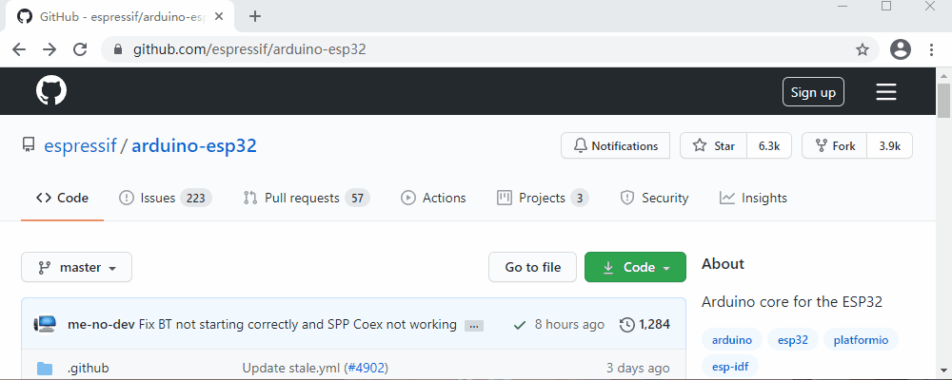Viewport: 952px width, 380px height.
Task: Click the Notifications button
Action: tap(615, 145)
